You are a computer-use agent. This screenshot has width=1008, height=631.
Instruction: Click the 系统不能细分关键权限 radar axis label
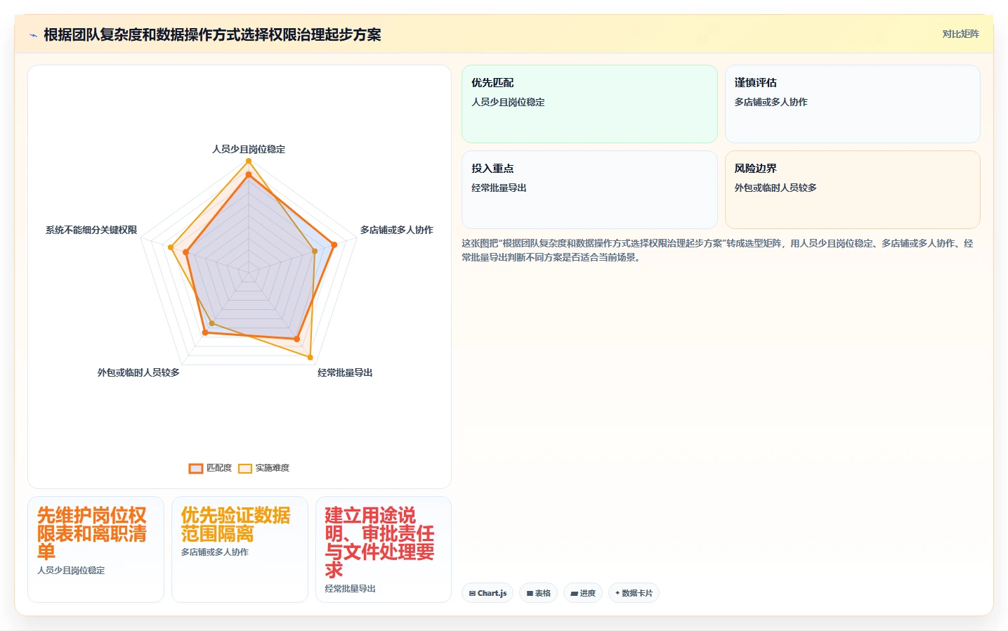[91, 230]
